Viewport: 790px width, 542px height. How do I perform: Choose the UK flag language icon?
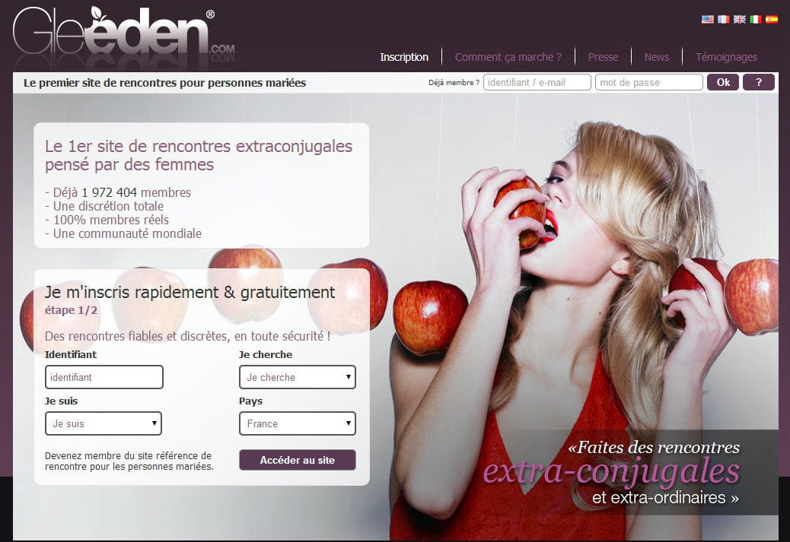(x=739, y=20)
